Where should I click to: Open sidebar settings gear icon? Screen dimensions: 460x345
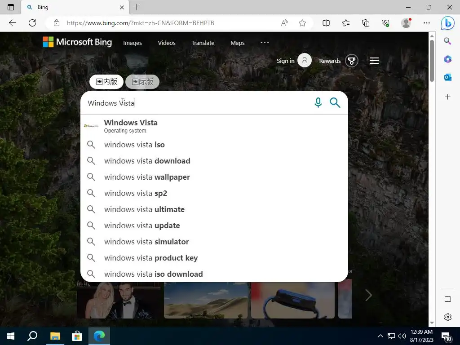pos(448,317)
